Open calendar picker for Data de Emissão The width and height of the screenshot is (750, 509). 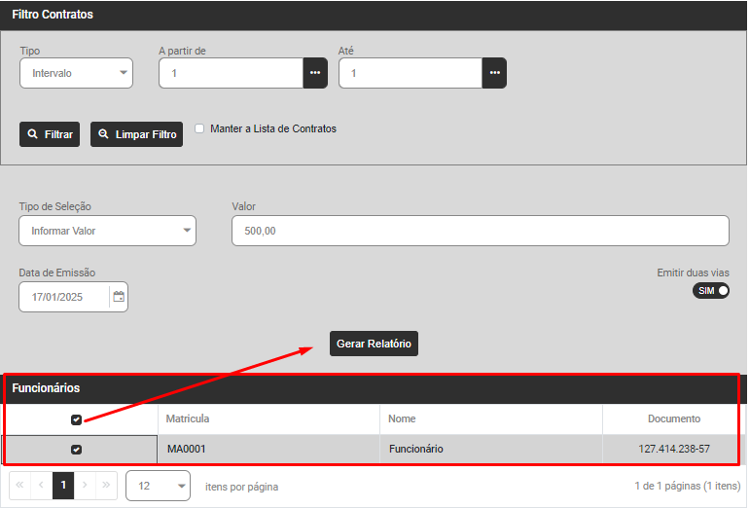[119, 297]
